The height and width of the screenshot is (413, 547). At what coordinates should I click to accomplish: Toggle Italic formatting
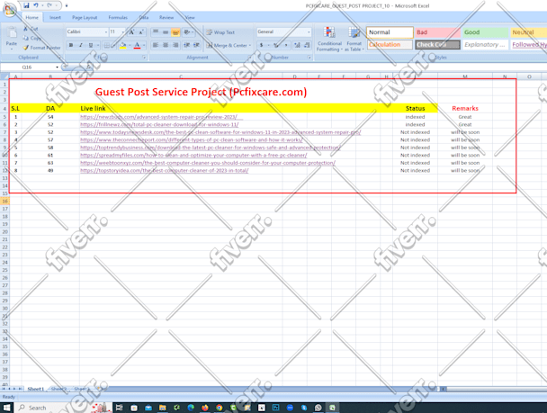81,45
